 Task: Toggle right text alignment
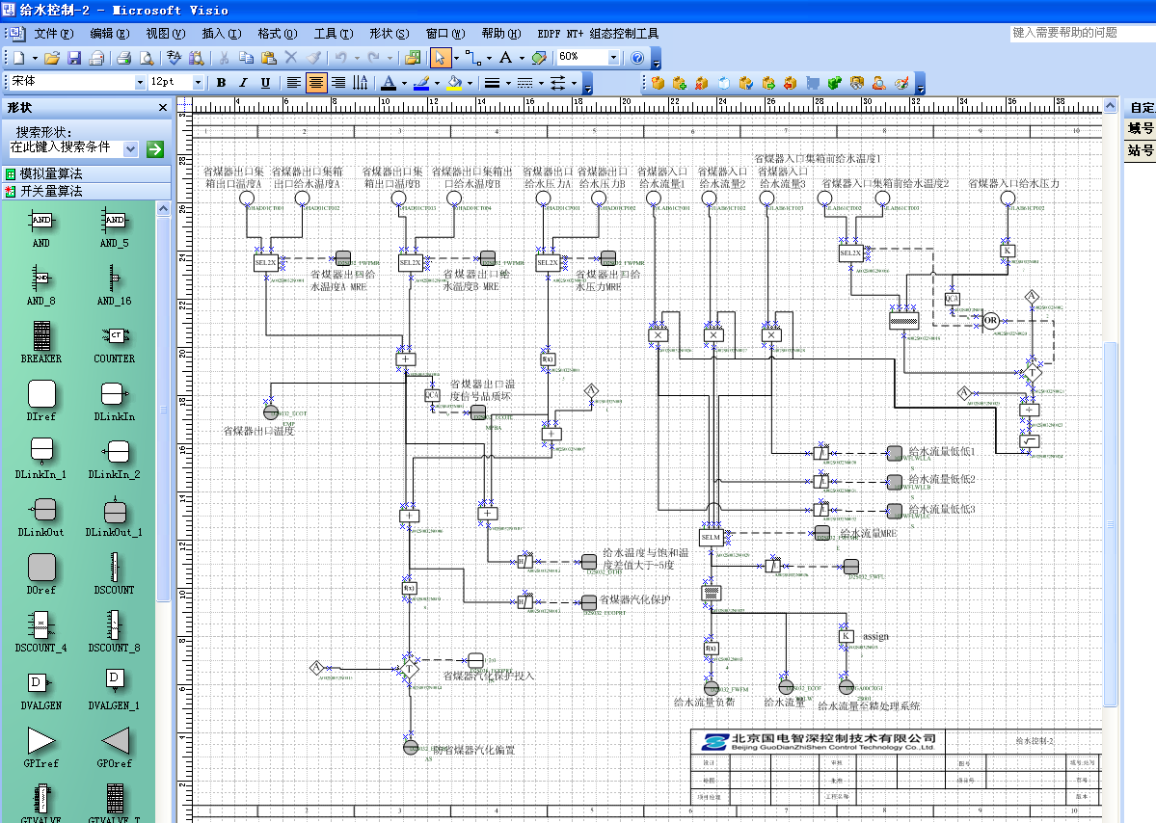(338, 83)
